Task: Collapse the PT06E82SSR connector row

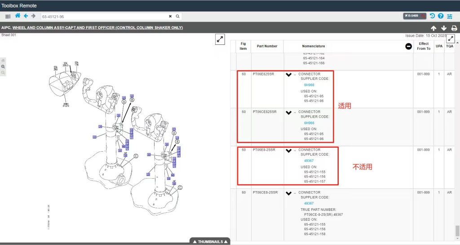Action: tap(288, 75)
